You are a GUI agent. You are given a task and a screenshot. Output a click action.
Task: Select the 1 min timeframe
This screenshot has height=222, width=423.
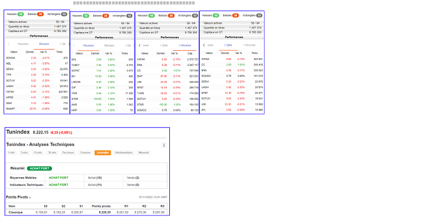pos(11,152)
